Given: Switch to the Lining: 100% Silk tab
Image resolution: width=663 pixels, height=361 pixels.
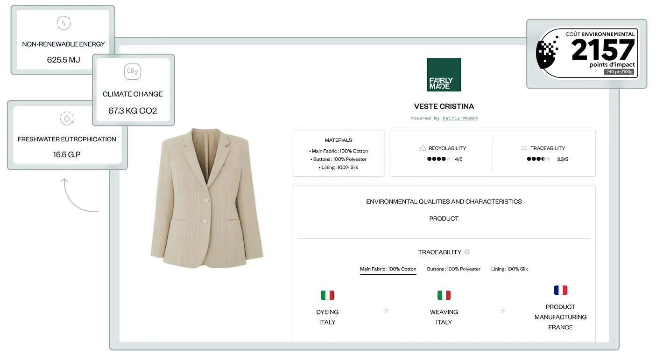Looking at the screenshot, I should tap(509, 269).
